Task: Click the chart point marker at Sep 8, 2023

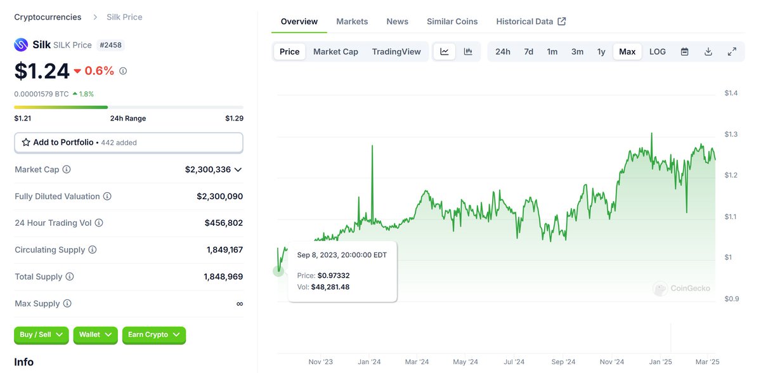Action: click(278, 271)
